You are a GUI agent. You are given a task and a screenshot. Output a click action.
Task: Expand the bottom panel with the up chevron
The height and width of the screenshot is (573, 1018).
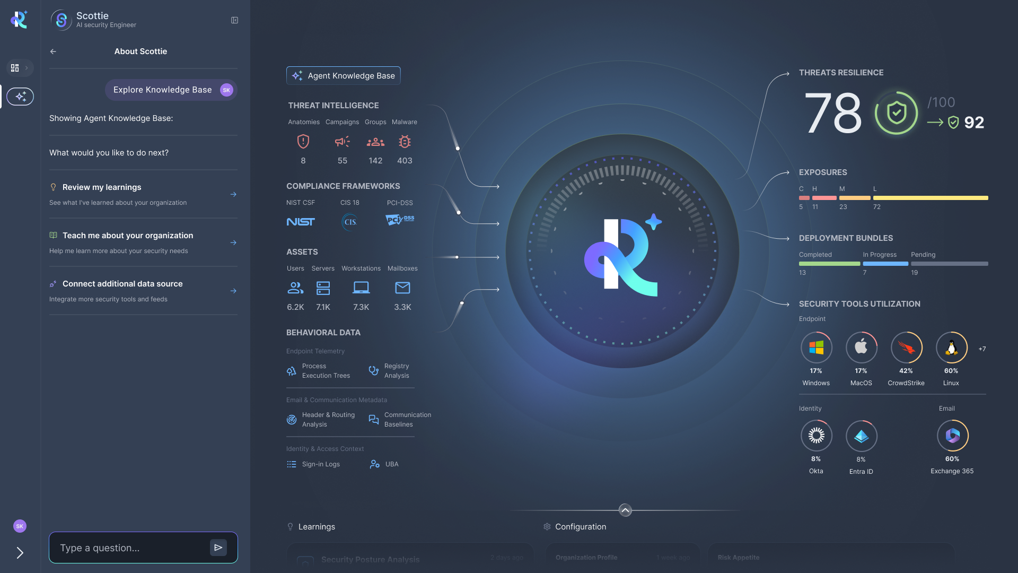point(625,510)
